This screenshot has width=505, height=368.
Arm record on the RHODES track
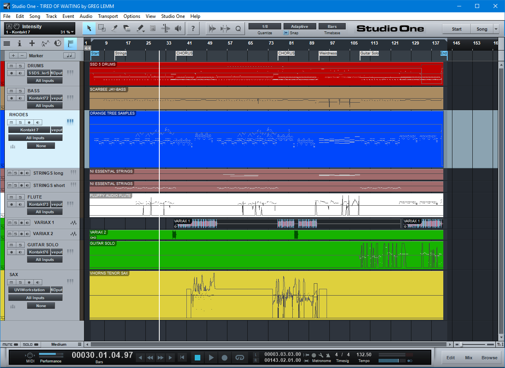[x=28, y=122]
